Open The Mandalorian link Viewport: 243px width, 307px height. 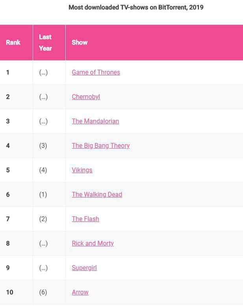tap(95, 121)
